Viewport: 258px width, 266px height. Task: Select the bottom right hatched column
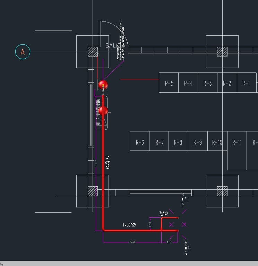point(222,191)
